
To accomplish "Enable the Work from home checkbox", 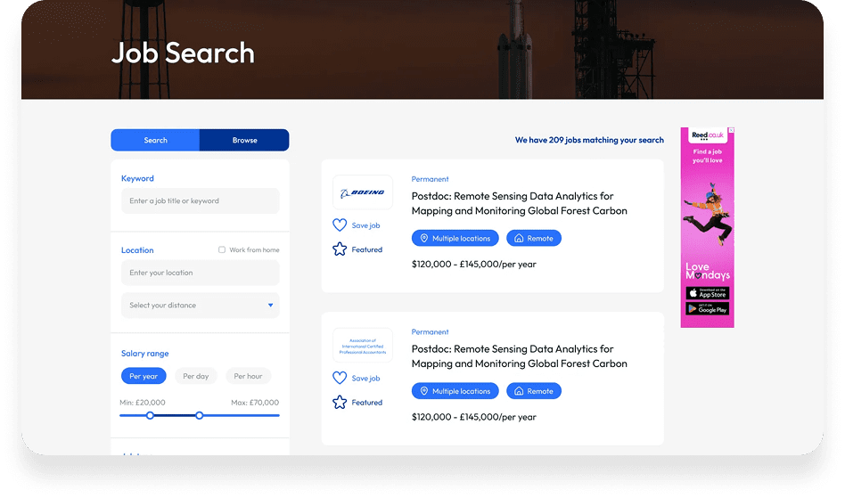I will click(222, 249).
